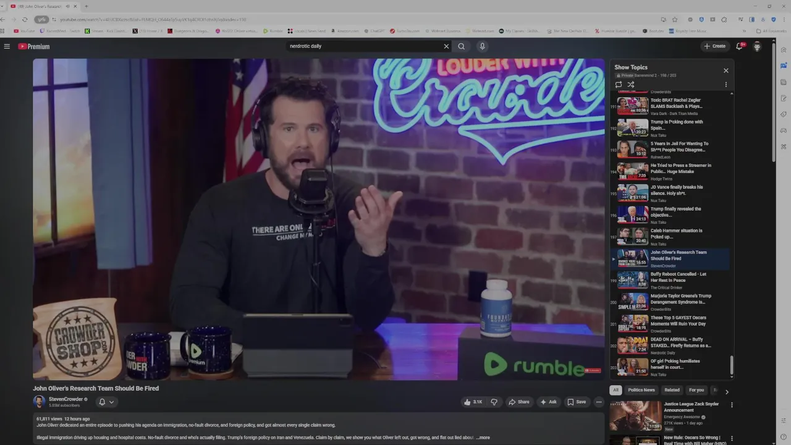Viewport: 791px width, 445px height.
Task: Open browser sidebar games controller icon
Action: (x=784, y=130)
